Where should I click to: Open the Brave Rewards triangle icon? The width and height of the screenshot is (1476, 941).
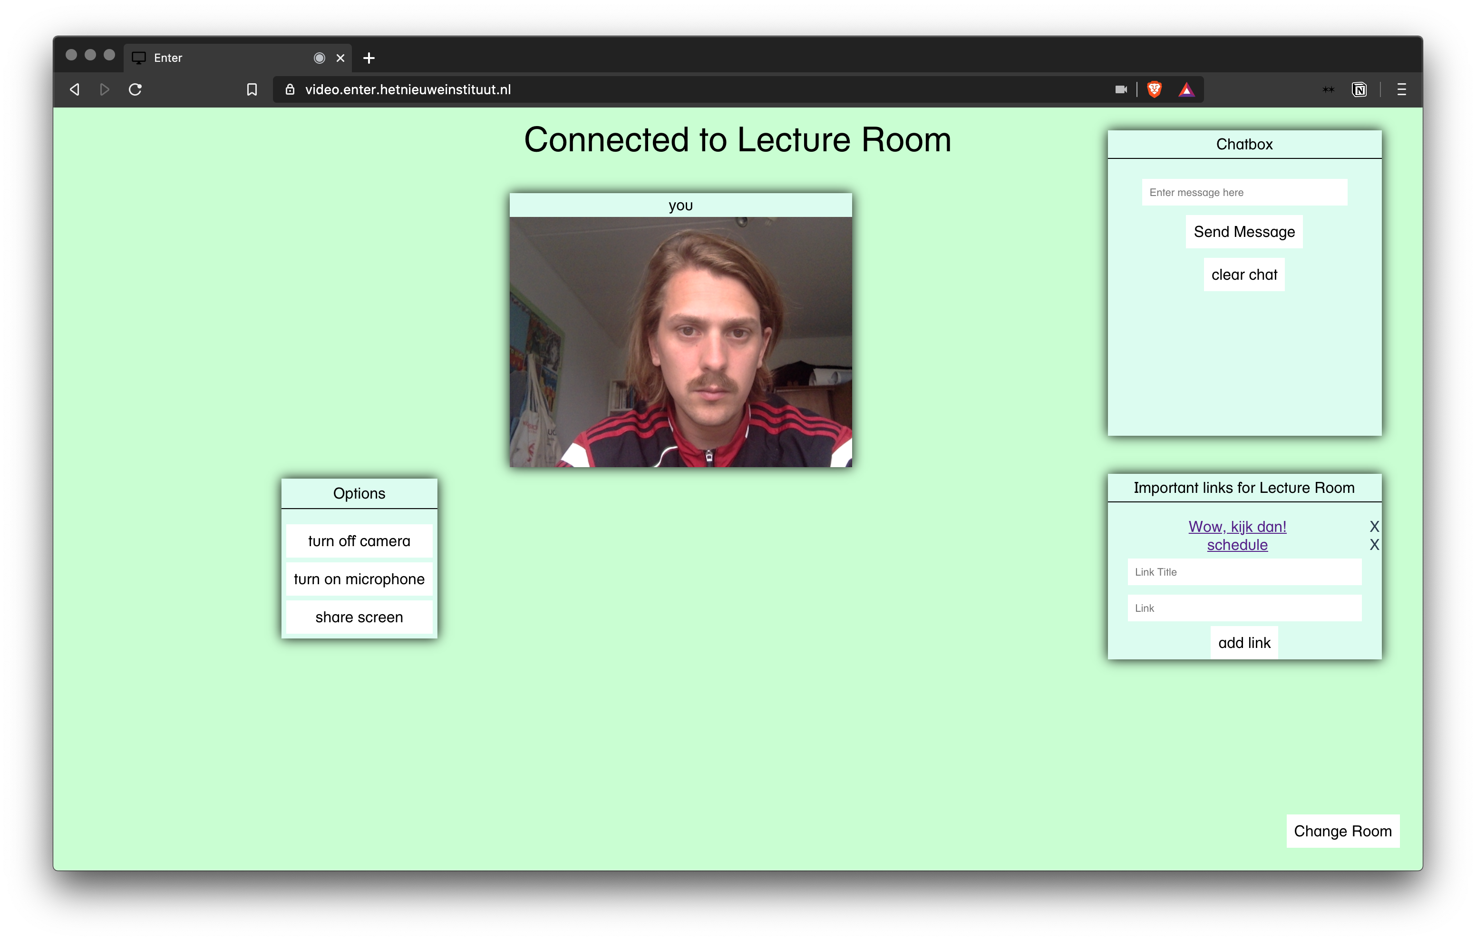[x=1187, y=90]
